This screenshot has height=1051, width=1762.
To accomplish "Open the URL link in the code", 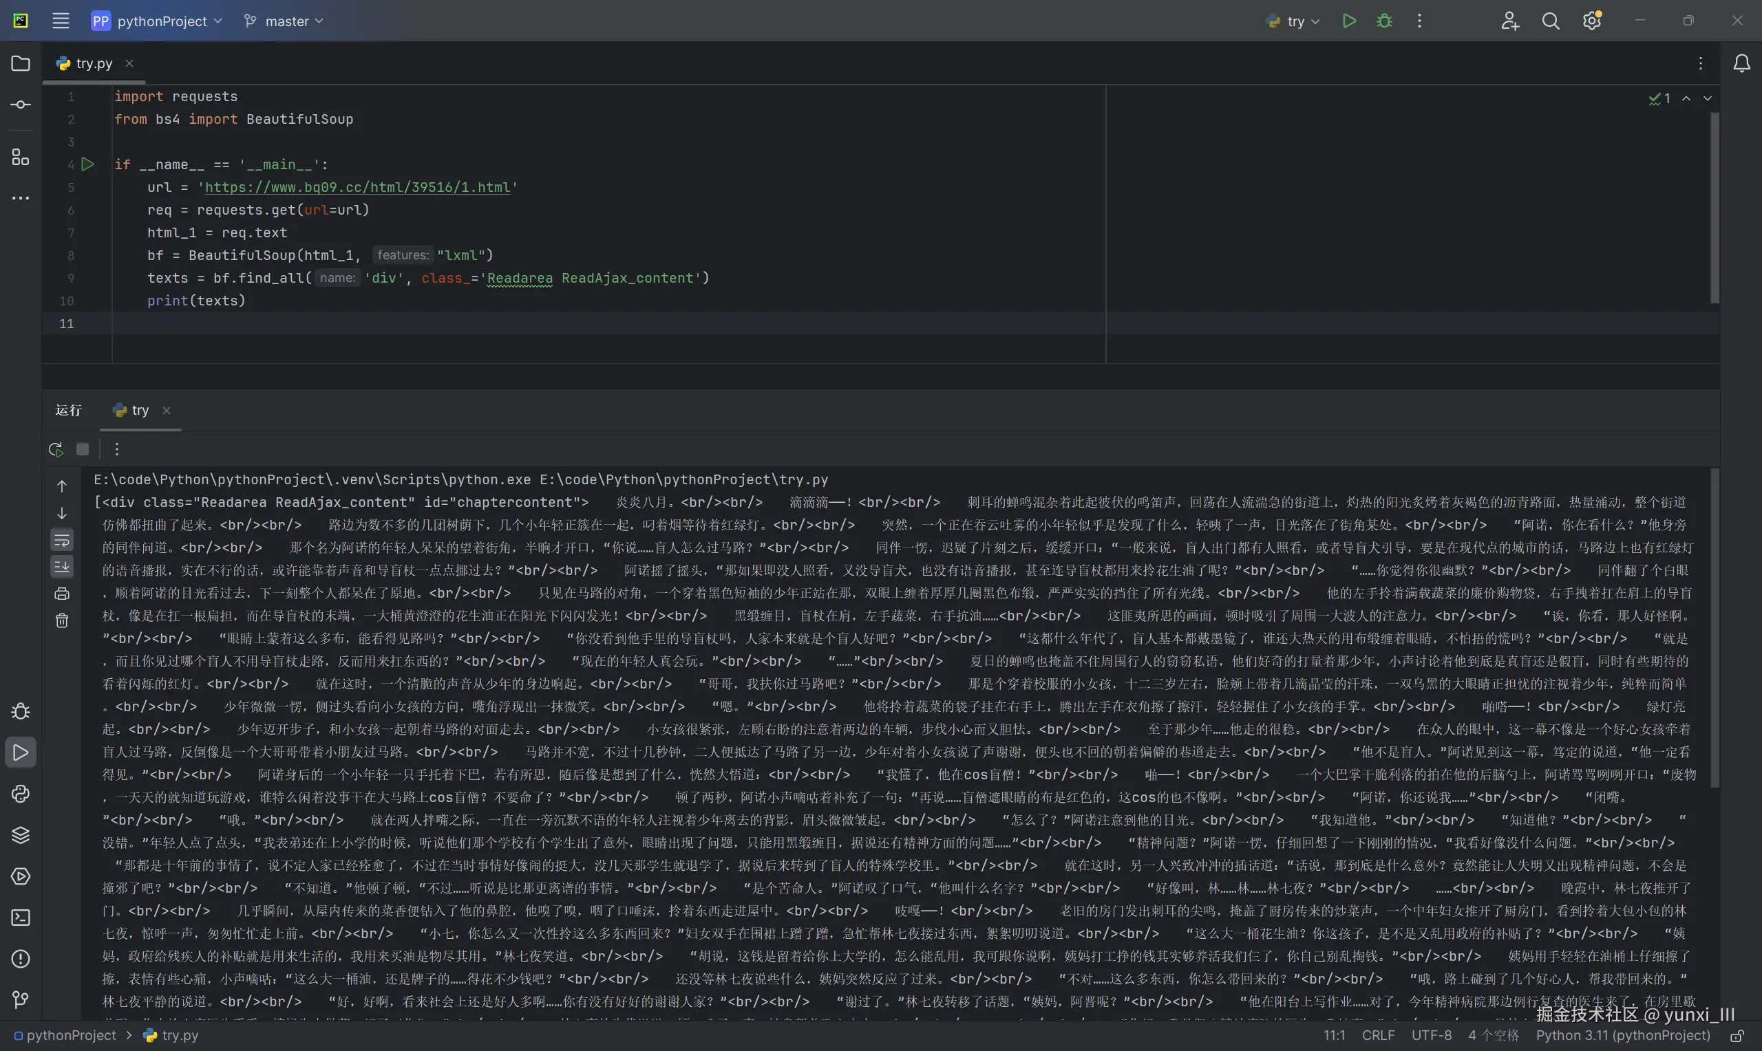I will (357, 188).
